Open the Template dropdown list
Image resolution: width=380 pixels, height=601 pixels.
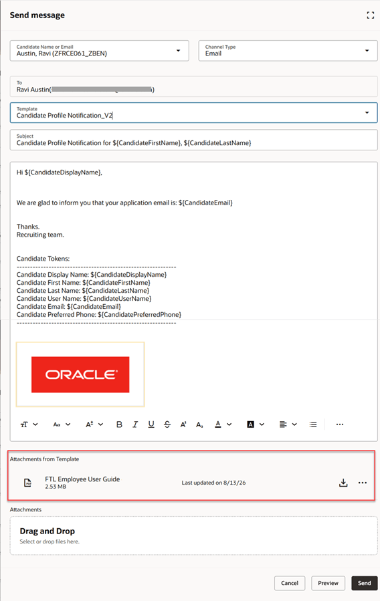367,113
